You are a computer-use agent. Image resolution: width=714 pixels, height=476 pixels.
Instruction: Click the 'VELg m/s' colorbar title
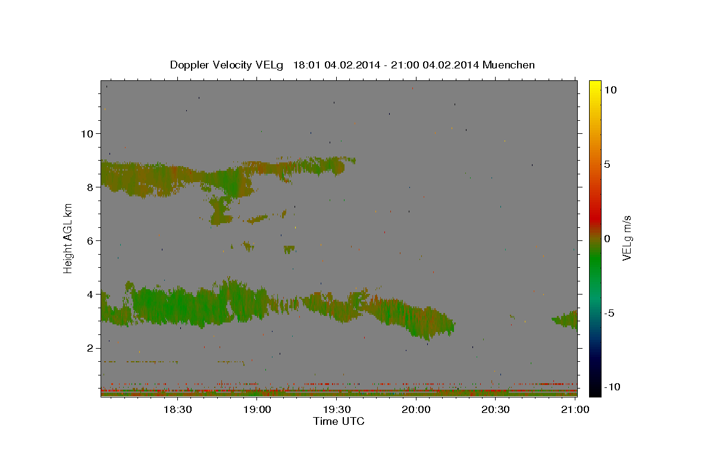627,238
